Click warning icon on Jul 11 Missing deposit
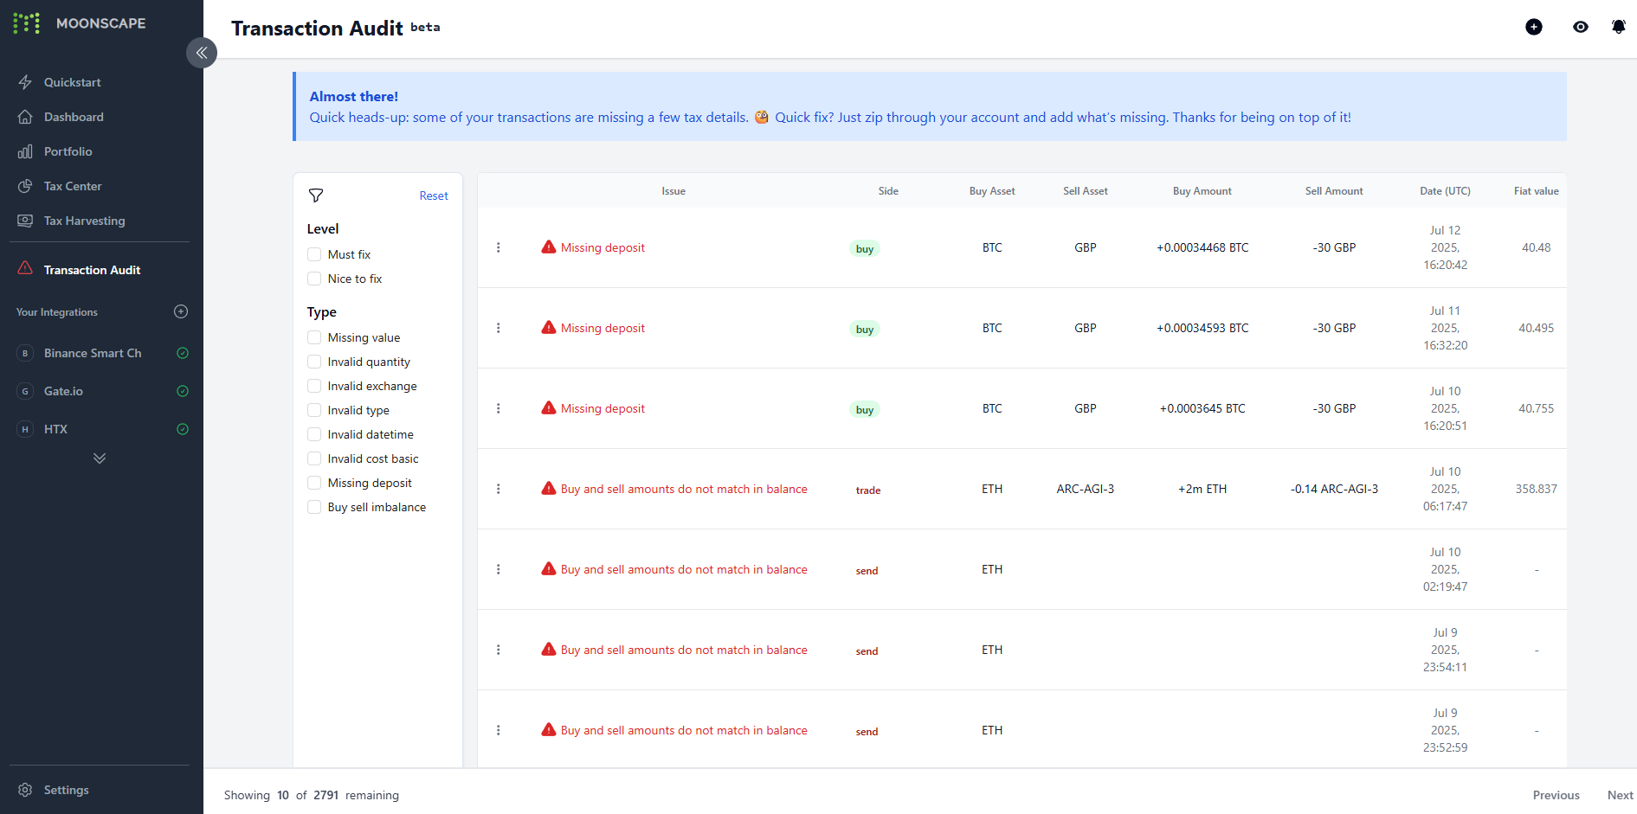Image resolution: width=1637 pixels, height=814 pixels. click(x=549, y=328)
